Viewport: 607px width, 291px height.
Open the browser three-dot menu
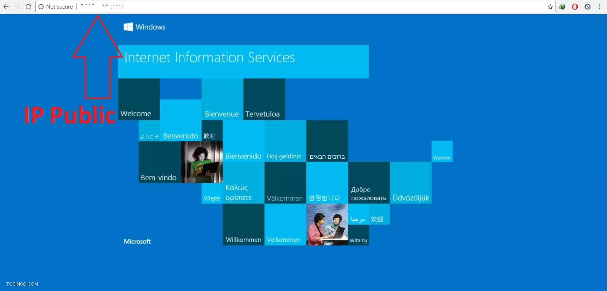tap(600, 7)
